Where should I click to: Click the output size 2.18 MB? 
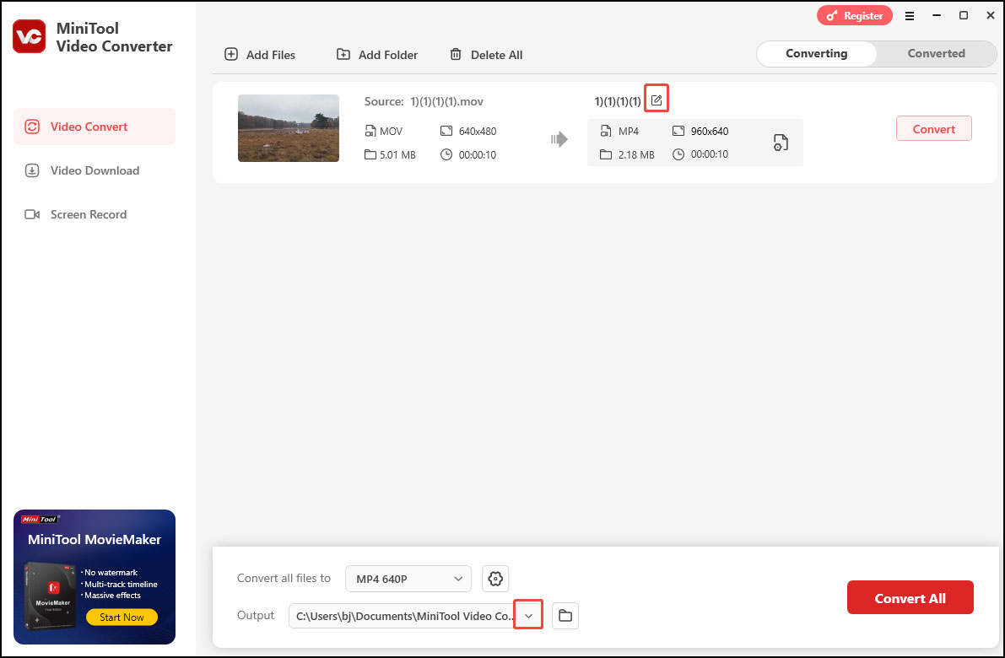pyautogui.click(x=636, y=154)
